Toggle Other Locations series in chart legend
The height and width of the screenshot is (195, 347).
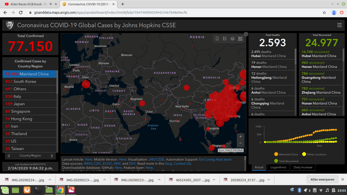314,154
